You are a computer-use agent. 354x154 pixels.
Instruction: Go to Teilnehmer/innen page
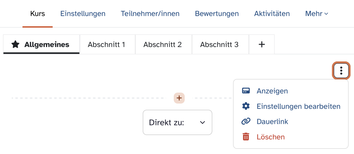click(x=150, y=14)
